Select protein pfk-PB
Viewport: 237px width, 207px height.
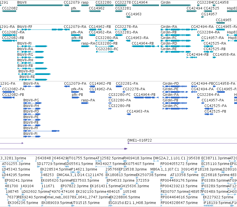click(77, 95)
